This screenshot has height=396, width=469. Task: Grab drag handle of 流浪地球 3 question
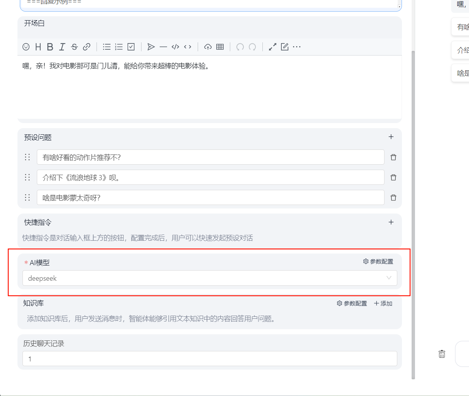click(x=28, y=177)
